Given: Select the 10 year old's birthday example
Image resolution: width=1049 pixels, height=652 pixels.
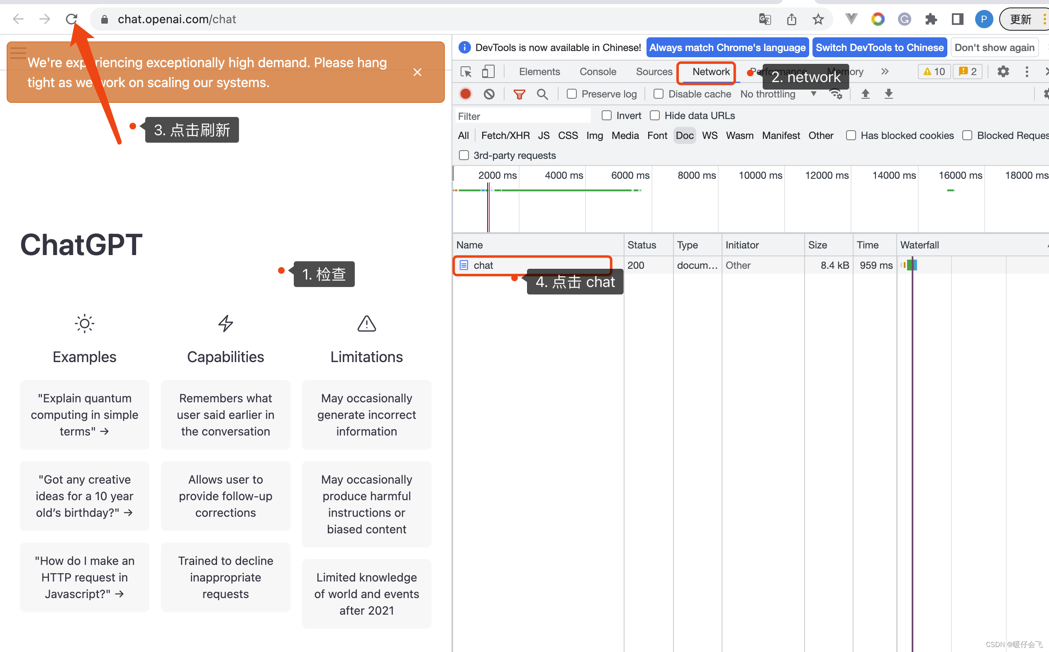Looking at the screenshot, I should pyautogui.click(x=85, y=496).
